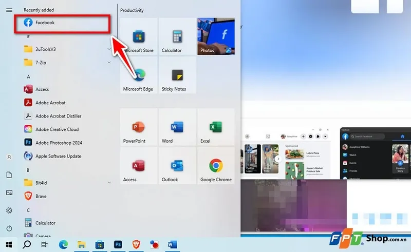Click the Power button in Start sidebar
The height and width of the screenshot is (252, 411).
(x=9, y=228)
